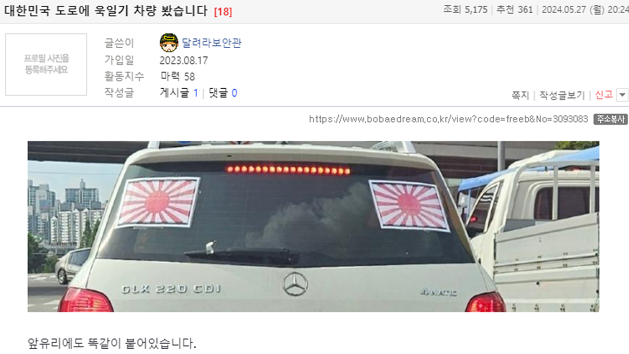This screenshot has height=354, width=629.
Task: Expand the dropdown arrow beside 신고
Action: point(622,95)
